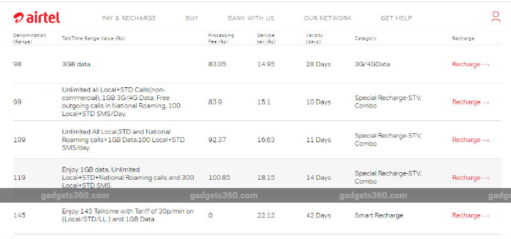Select the 3G/4GData category cell
511x239 pixels.
pos(372,64)
